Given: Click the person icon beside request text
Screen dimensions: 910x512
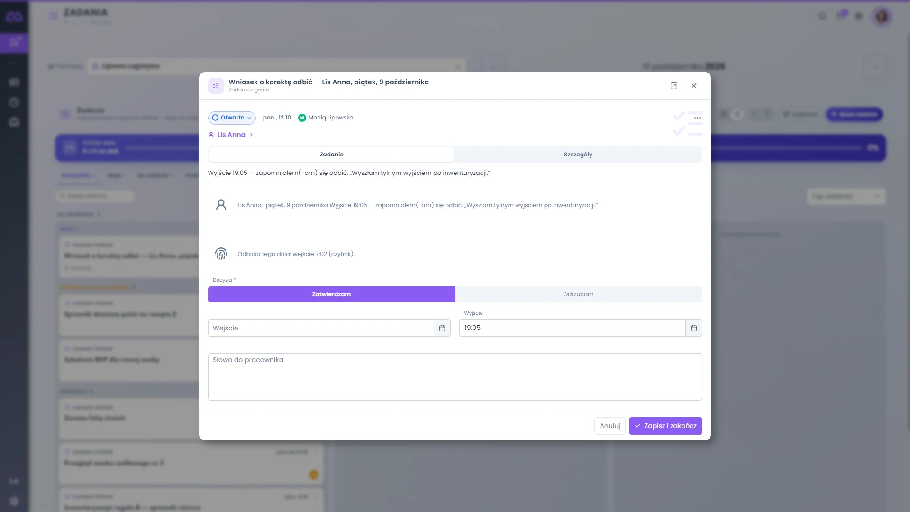Looking at the screenshot, I should tap(221, 205).
